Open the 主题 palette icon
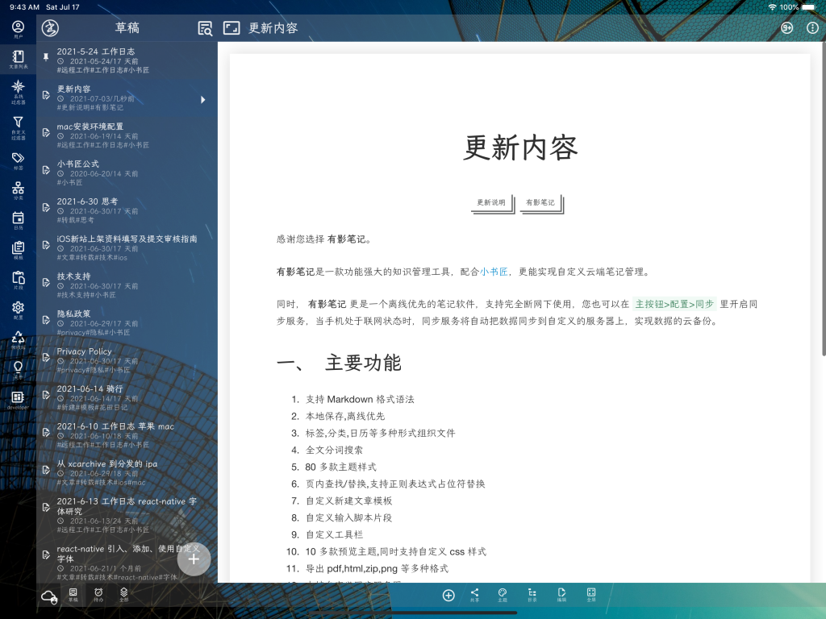This screenshot has height=619, width=826. pos(503,595)
